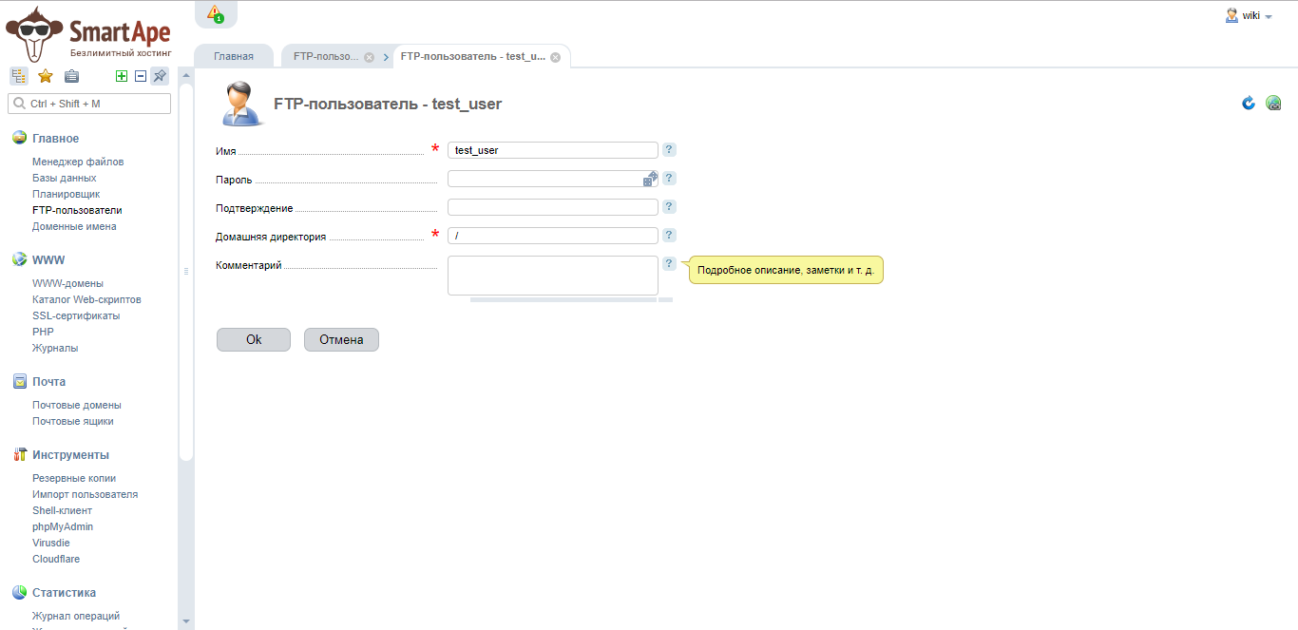The height and width of the screenshot is (630, 1298).
Task: Collapse all menu sections with blue minus
Action: click(141, 77)
